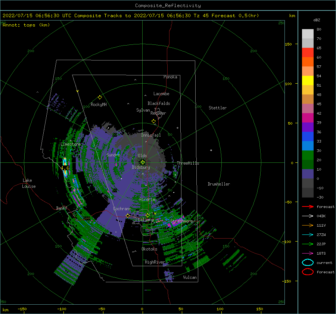Image resolution: width=336 pixels, height=314 pixels.
Task: Click the cyan current ellipse legend icon
Action: point(308,262)
